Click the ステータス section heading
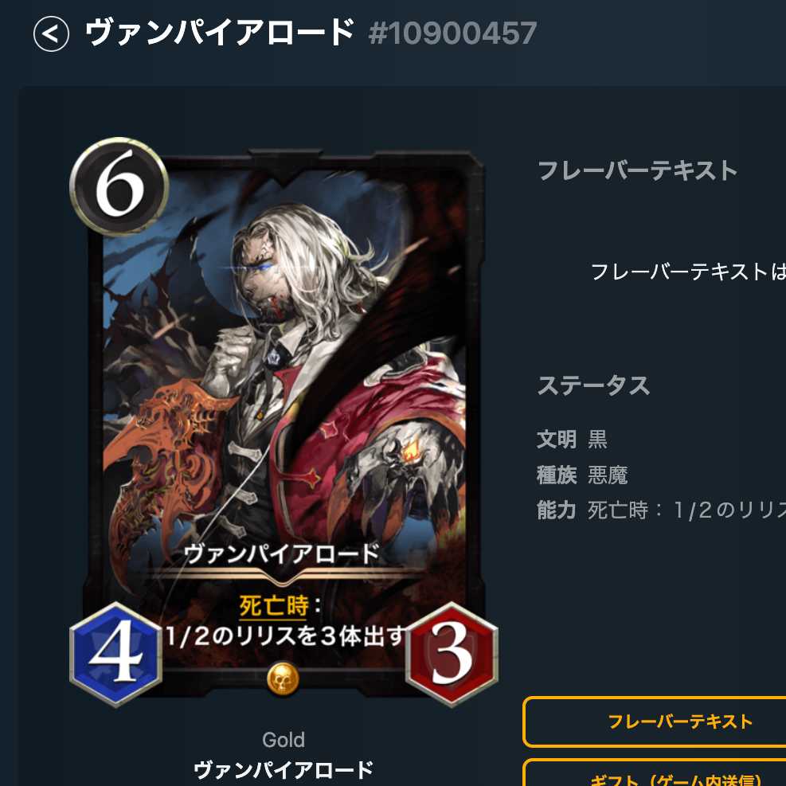Screen dimensions: 786x786 pos(593,385)
